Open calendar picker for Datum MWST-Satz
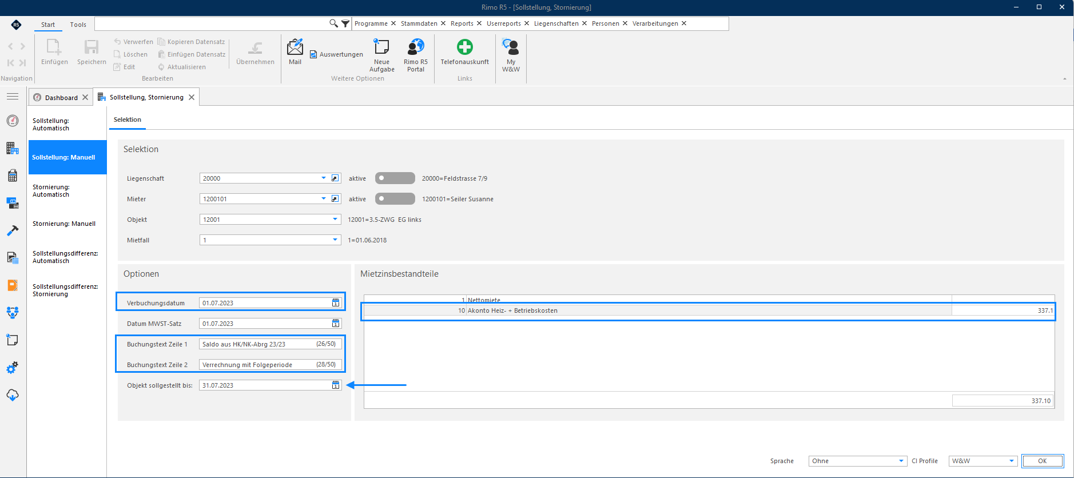1074x478 pixels. coord(336,324)
